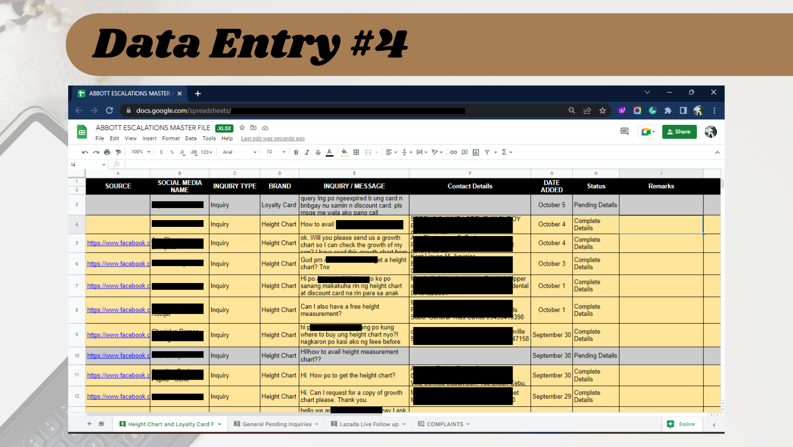Screen dimensions: 793x447
Task: Open the Tools menu
Action: 209,138
